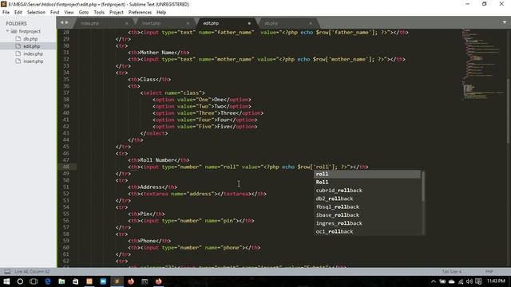511x287 pixels.
Task: Go to next tab with right arrow
Action: [67, 22]
